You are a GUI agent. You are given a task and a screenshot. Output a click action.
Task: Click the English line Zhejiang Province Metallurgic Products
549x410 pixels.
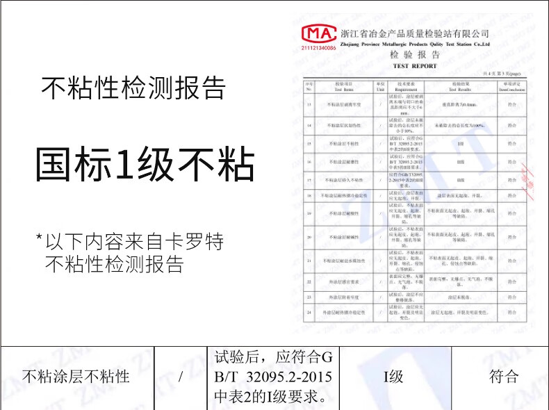point(415,44)
